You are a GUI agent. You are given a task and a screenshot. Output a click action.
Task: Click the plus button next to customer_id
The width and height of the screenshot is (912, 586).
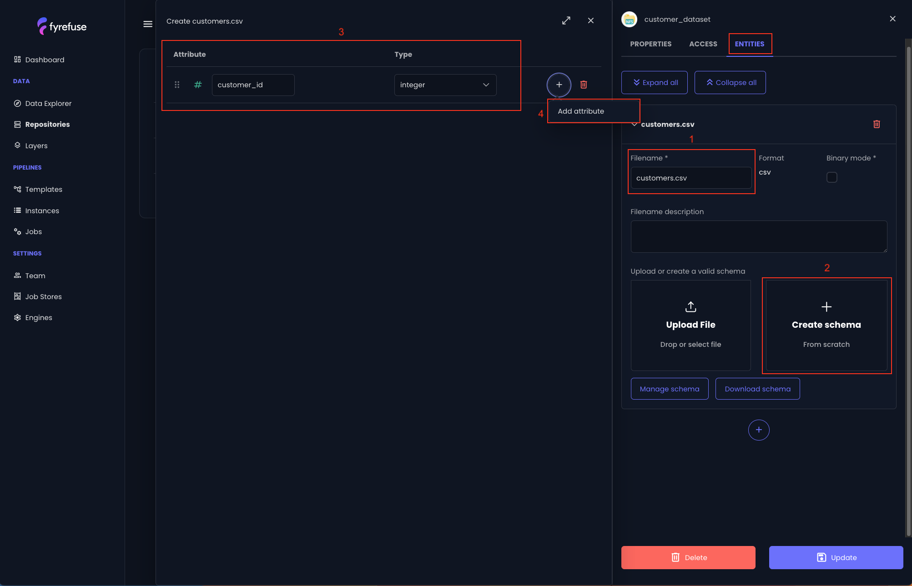(x=559, y=85)
